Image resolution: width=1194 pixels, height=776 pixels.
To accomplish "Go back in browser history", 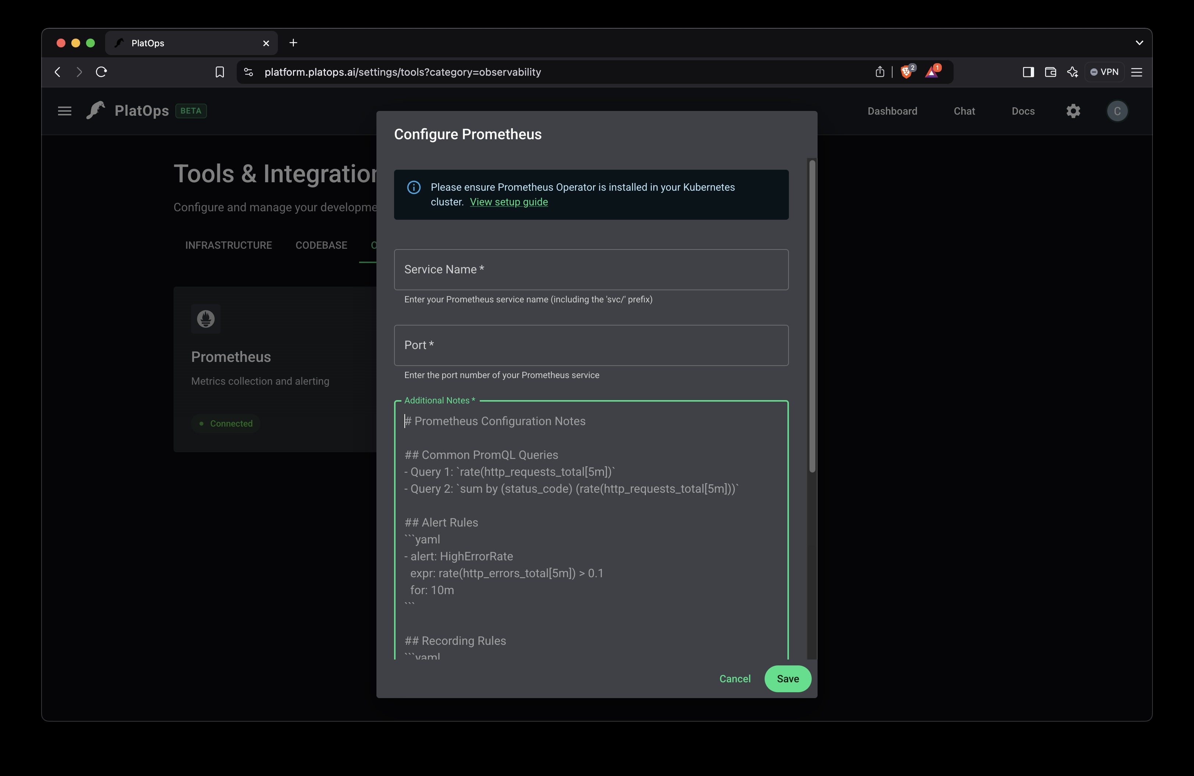I will point(58,72).
